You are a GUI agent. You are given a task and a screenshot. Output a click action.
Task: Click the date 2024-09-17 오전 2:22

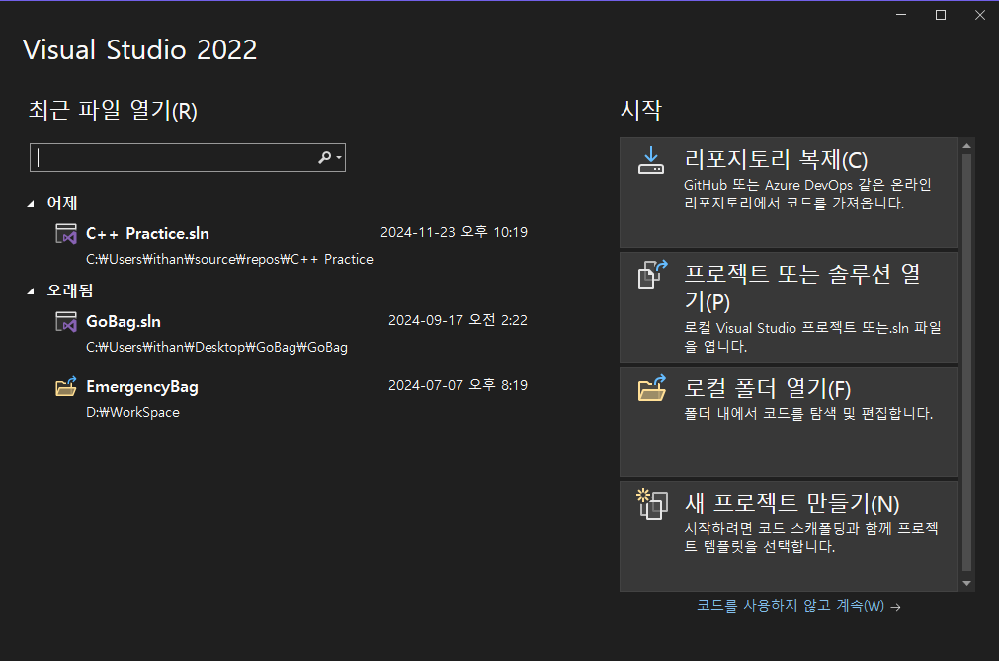pos(458,320)
